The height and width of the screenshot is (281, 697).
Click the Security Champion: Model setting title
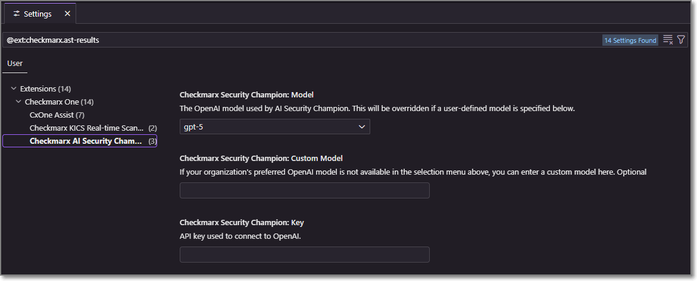coord(246,94)
